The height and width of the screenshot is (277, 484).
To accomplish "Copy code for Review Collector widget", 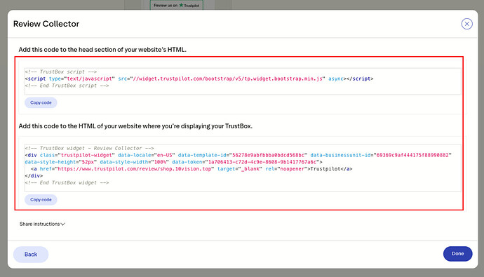I will [x=41, y=200].
